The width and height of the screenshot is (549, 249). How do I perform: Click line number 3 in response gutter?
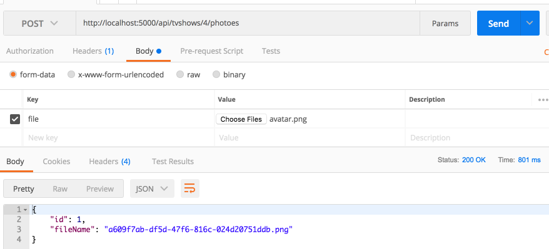coord(19,230)
